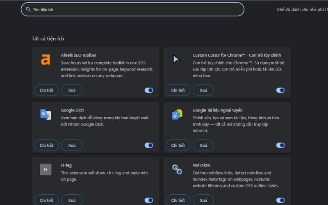Toggle the NoFollow extension switch

click(280, 200)
